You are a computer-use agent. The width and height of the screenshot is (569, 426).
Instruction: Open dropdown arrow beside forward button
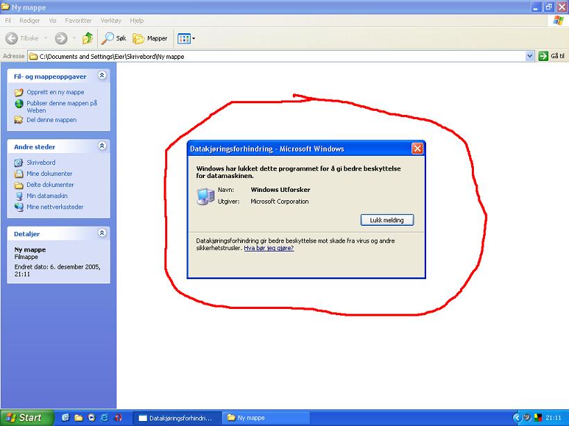74,38
